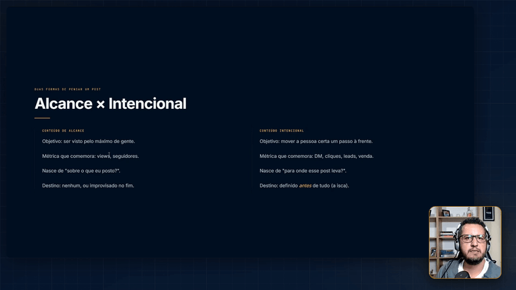The image size is (516, 290).
Task: Click the line "Nasce de 'sobre o que eu posto?'"
Action: click(81, 171)
